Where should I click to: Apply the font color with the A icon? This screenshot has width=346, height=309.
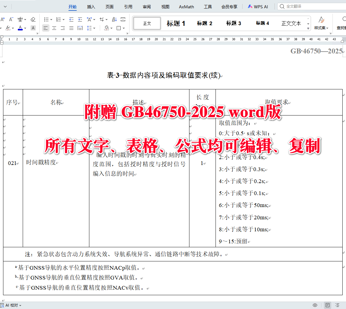(x=20, y=27)
